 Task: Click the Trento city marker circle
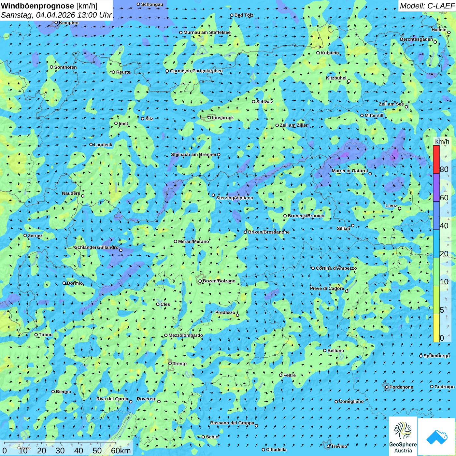(x=170, y=363)
